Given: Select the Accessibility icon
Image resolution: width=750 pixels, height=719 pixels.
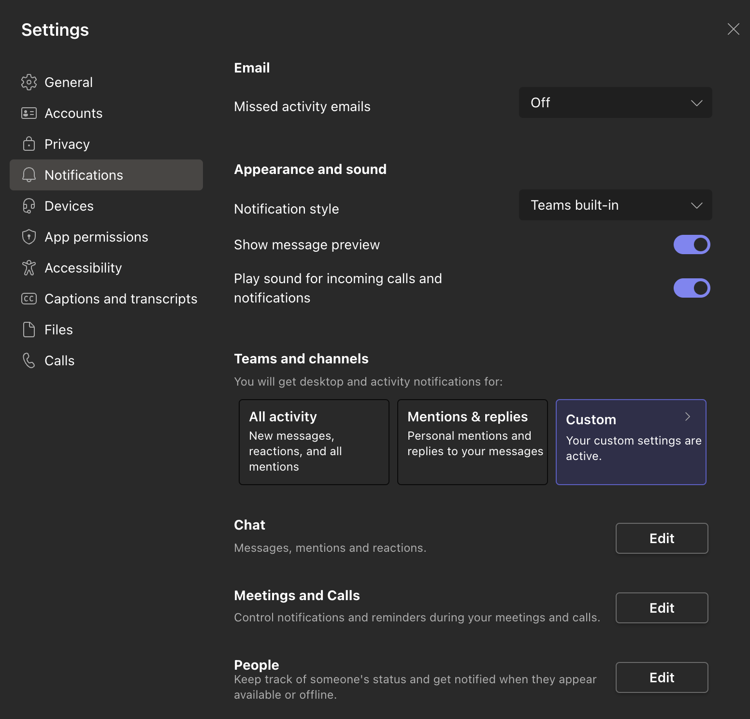Looking at the screenshot, I should tap(29, 268).
